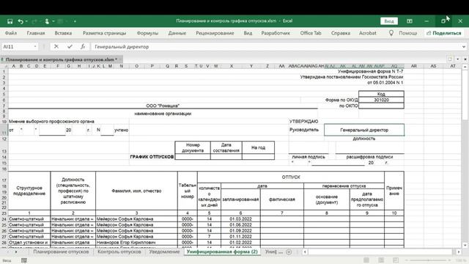
Task: Select the Office Tab document tab Планирование и контроль
Action: pos(61,59)
